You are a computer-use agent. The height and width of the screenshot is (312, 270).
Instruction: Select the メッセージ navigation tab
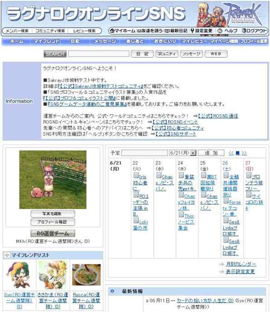click(x=105, y=41)
